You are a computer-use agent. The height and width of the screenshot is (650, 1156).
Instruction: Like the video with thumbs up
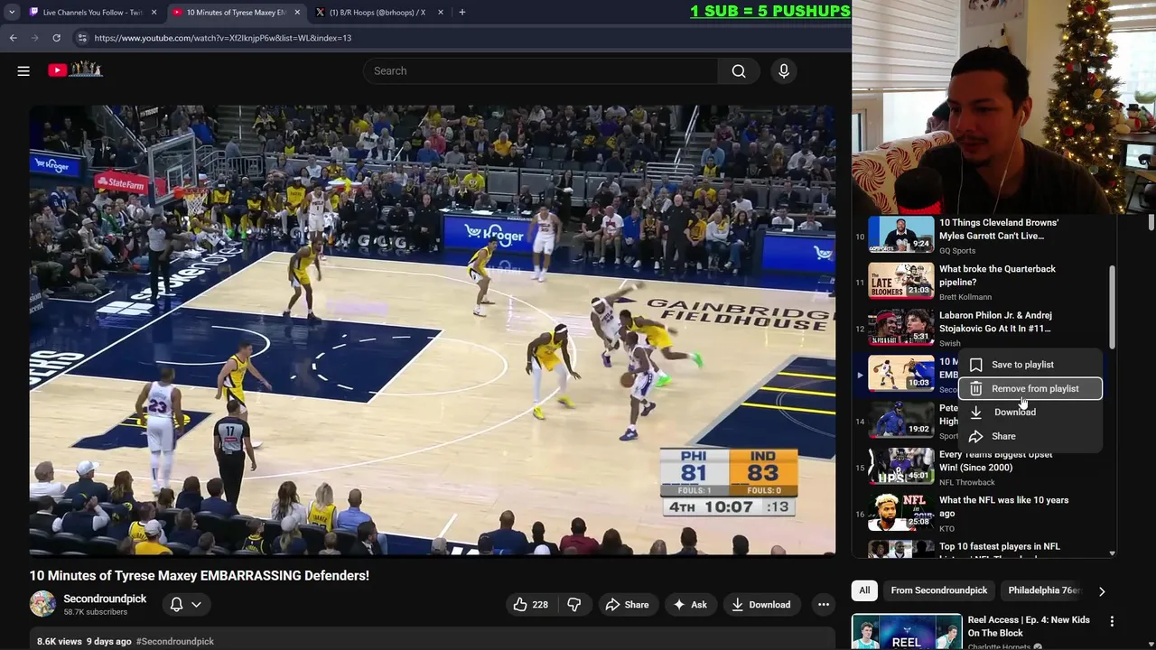tap(530, 605)
